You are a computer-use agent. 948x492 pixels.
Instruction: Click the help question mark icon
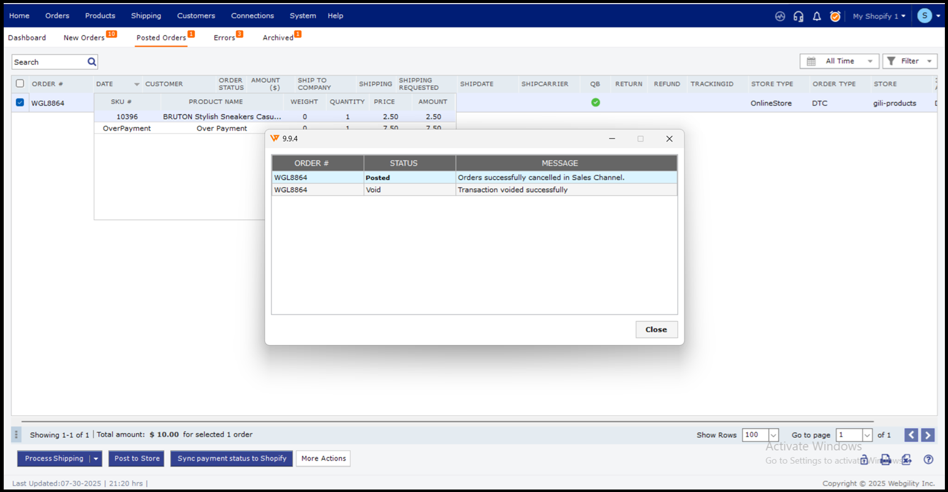[928, 460]
